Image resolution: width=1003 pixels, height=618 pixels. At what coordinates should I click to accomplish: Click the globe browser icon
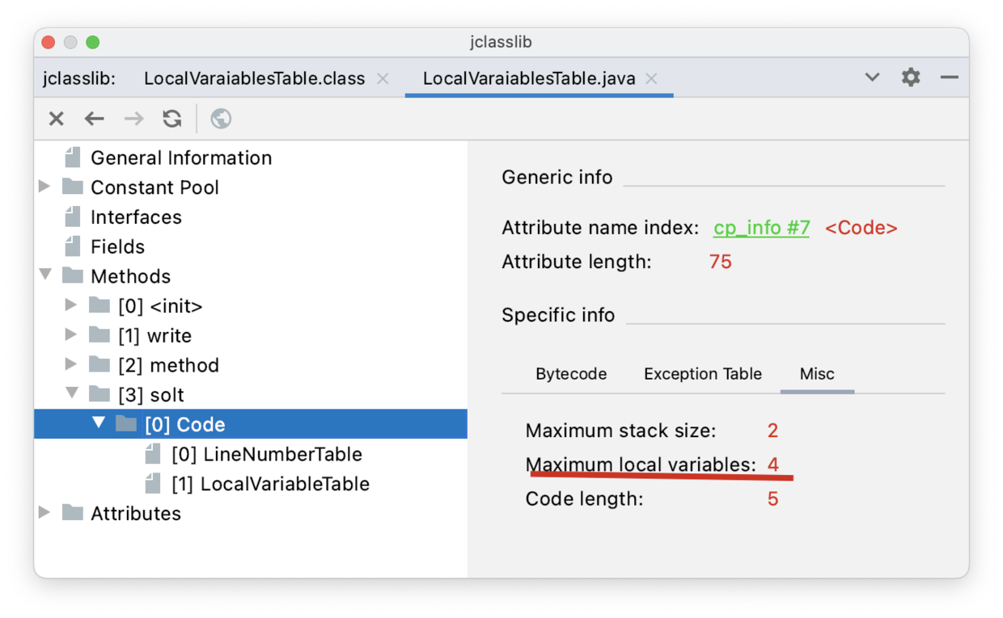click(221, 120)
